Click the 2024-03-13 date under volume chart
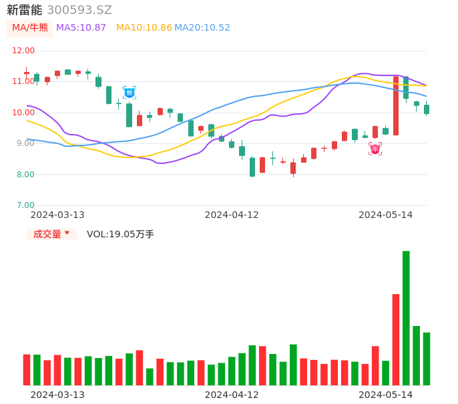 pyautogui.click(x=57, y=395)
